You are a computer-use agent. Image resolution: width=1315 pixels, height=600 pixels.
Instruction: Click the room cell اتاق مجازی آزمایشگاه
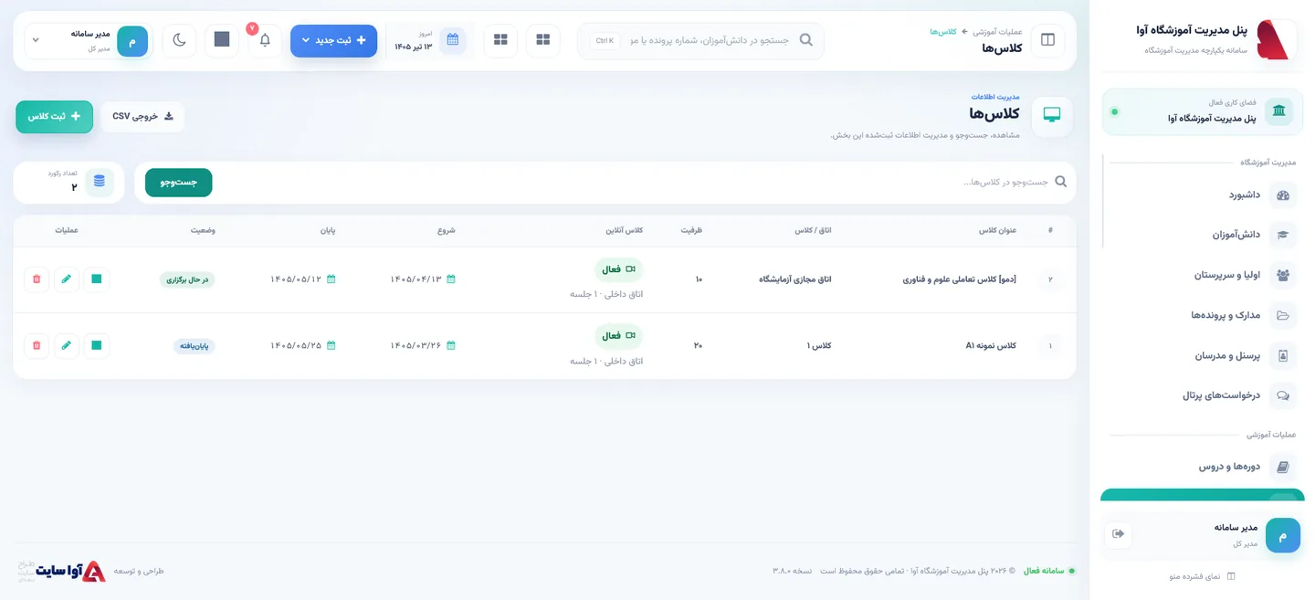point(794,279)
